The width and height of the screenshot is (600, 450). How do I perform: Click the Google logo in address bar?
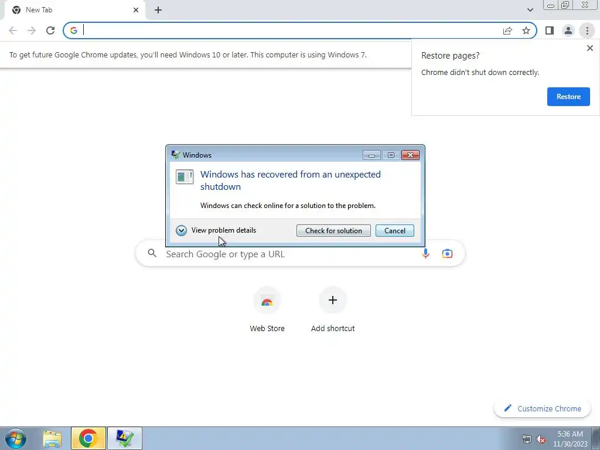tap(73, 30)
